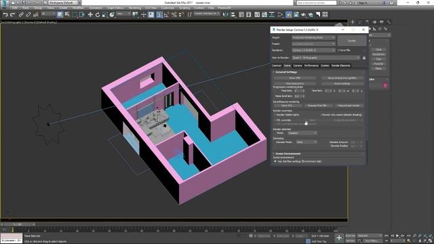Screen dimensions: 434x244
Task: Open the Renderer dropdown in Render Setup
Action: pyautogui.click(x=313, y=50)
